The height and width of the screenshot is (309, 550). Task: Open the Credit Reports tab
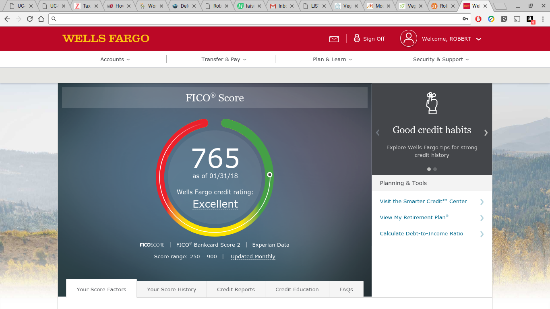click(x=236, y=289)
